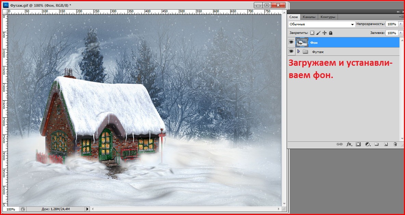The width and height of the screenshot is (405, 215).
Task: Open the Обычные blend mode dropdown
Action: [321, 24]
